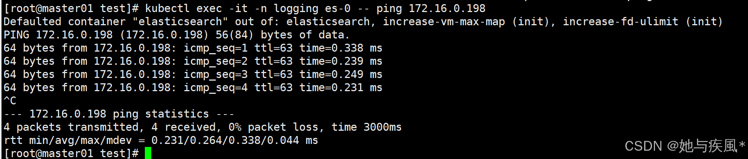Click the time 3000ms summary text
Screen dimensions: 748x159
366,127
